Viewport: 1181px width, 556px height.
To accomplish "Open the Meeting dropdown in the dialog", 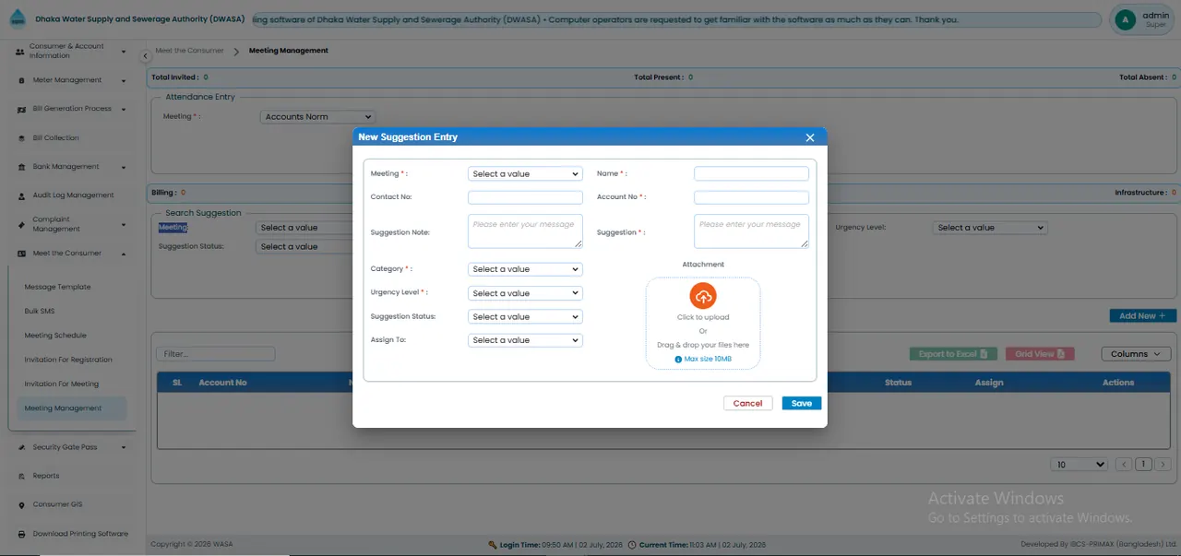I will click(x=525, y=173).
